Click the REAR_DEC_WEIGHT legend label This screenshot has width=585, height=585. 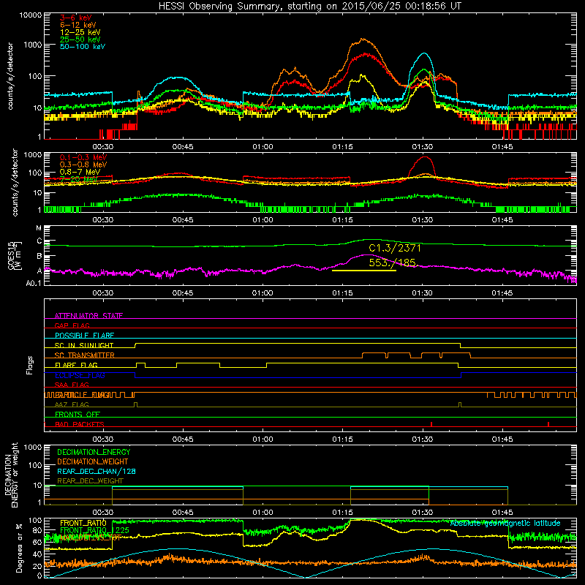(90, 481)
